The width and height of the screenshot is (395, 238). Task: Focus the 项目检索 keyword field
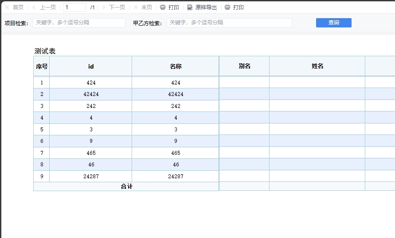point(79,23)
